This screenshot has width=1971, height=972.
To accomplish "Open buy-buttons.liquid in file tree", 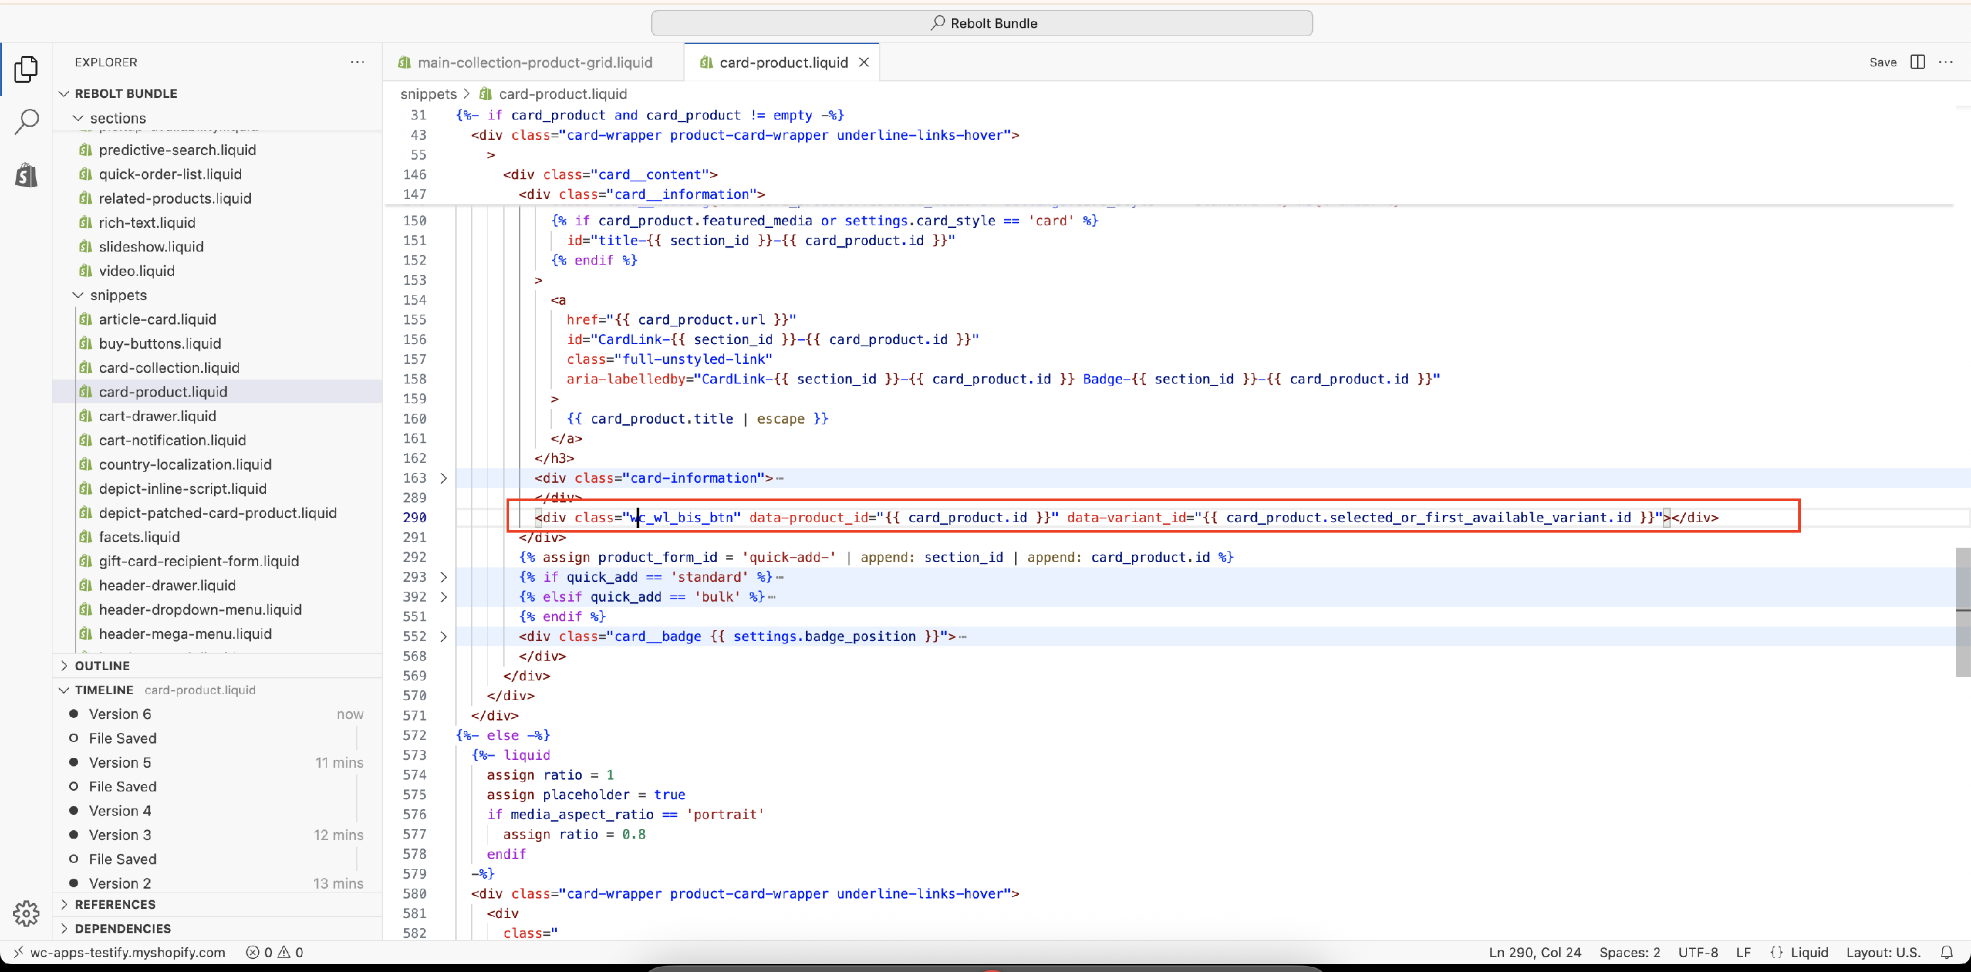I will (x=159, y=343).
